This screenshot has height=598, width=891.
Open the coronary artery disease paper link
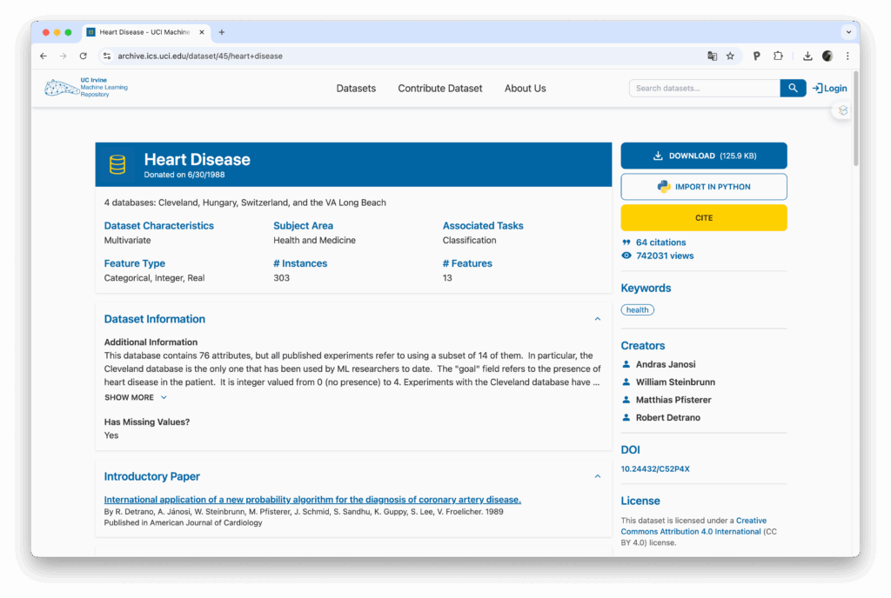pyautogui.click(x=312, y=500)
